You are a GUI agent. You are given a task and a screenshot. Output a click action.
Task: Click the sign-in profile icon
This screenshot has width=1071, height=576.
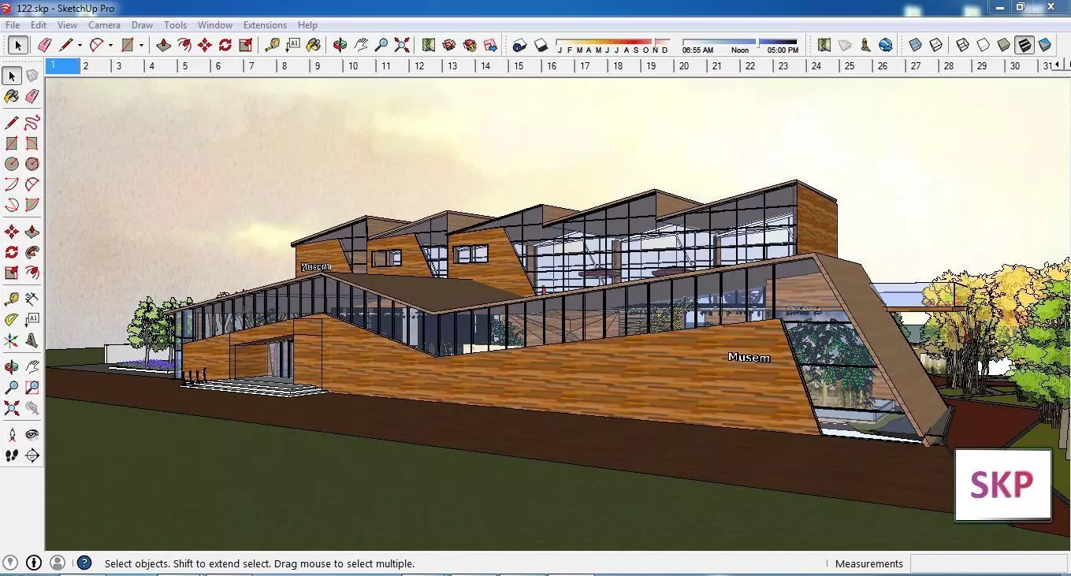(58, 563)
